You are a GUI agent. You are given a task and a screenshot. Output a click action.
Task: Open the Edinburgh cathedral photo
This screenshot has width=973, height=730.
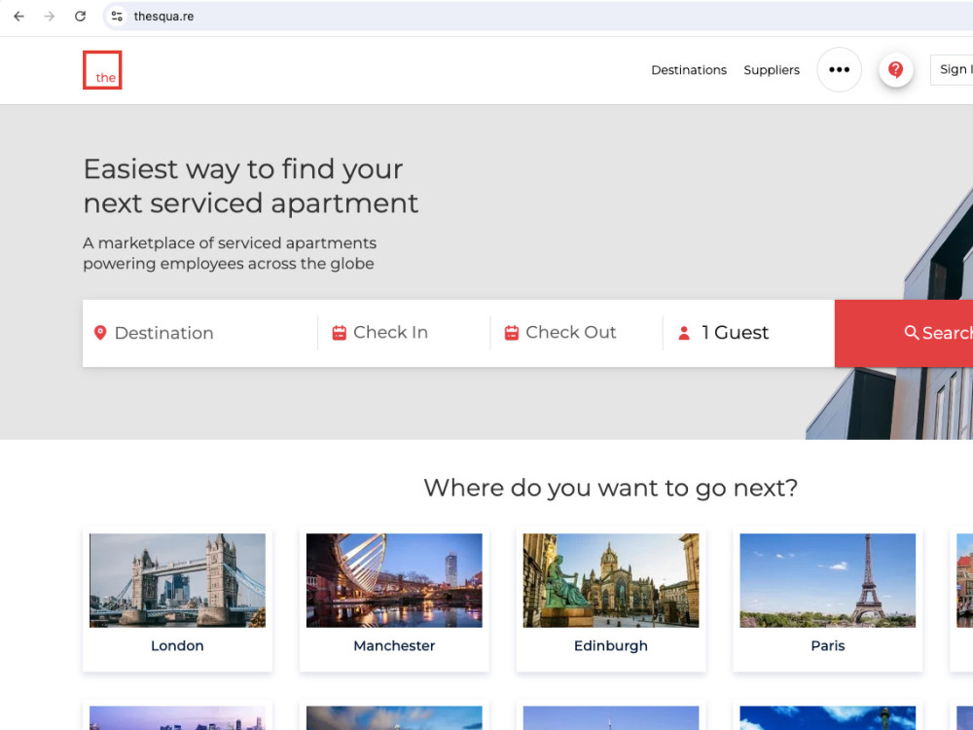[611, 580]
